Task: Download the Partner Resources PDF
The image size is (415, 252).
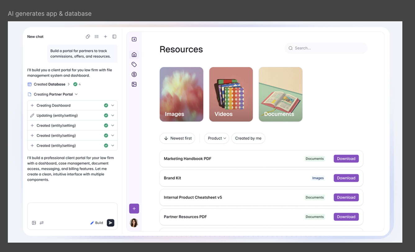Action: tap(346, 217)
